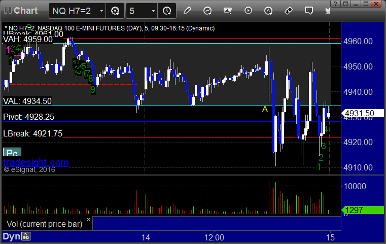Click the 4910.00 price axis label
Viewport: 386px width, 244px height.
coord(358,168)
